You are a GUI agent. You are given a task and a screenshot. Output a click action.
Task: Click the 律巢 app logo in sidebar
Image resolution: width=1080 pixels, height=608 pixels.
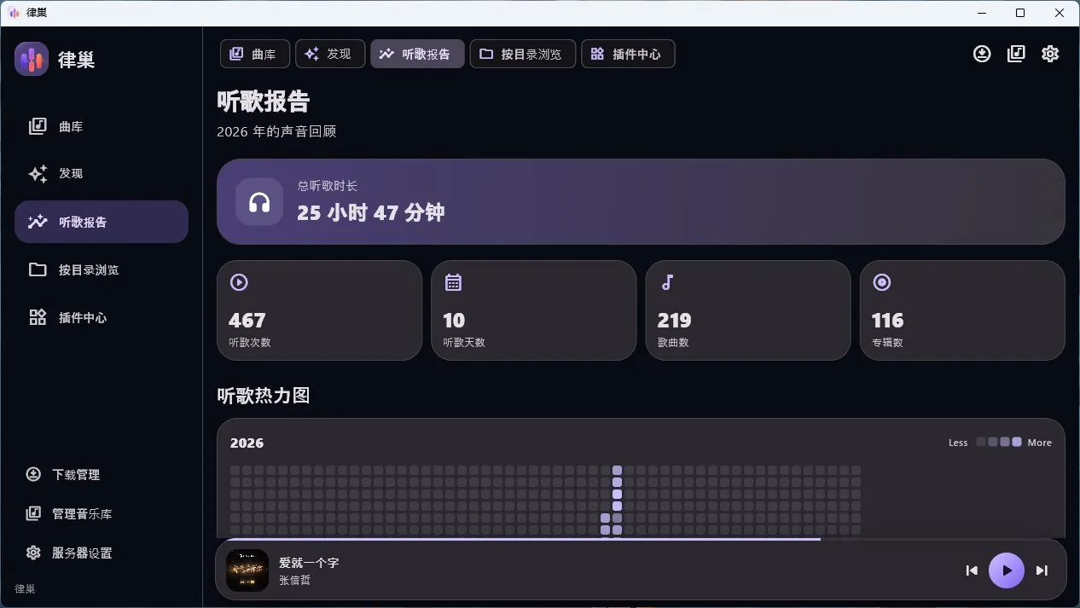pos(32,59)
